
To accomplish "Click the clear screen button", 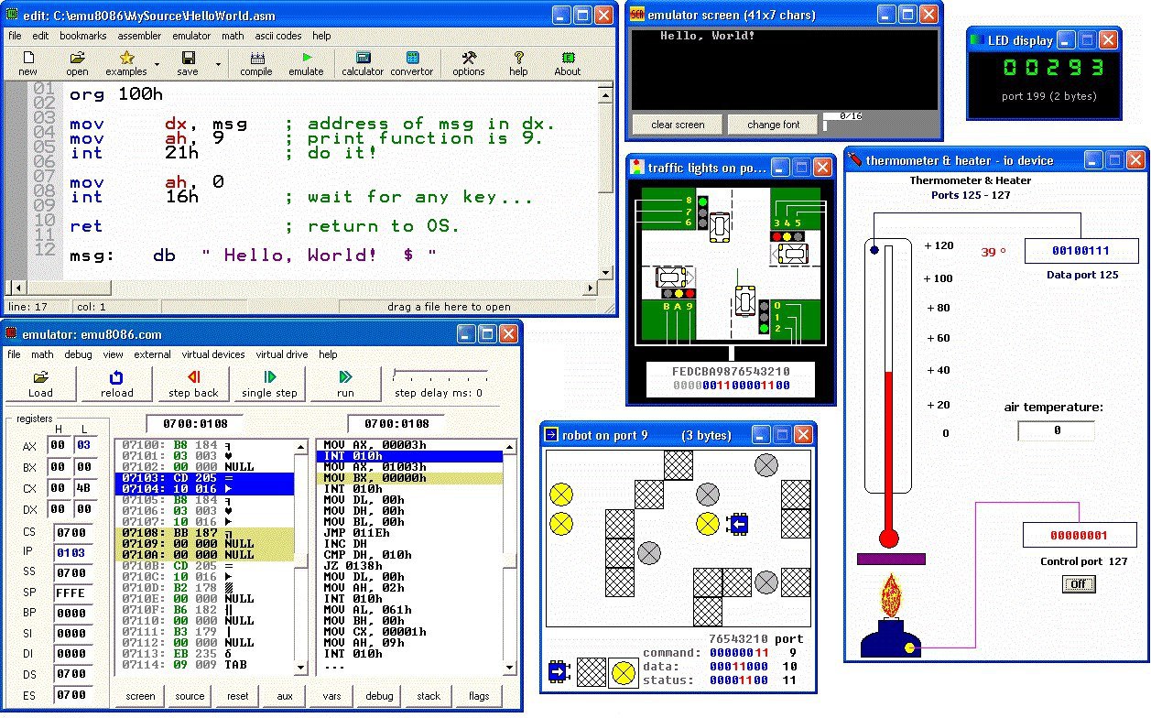I will pyautogui.click(x=678, y=125).
